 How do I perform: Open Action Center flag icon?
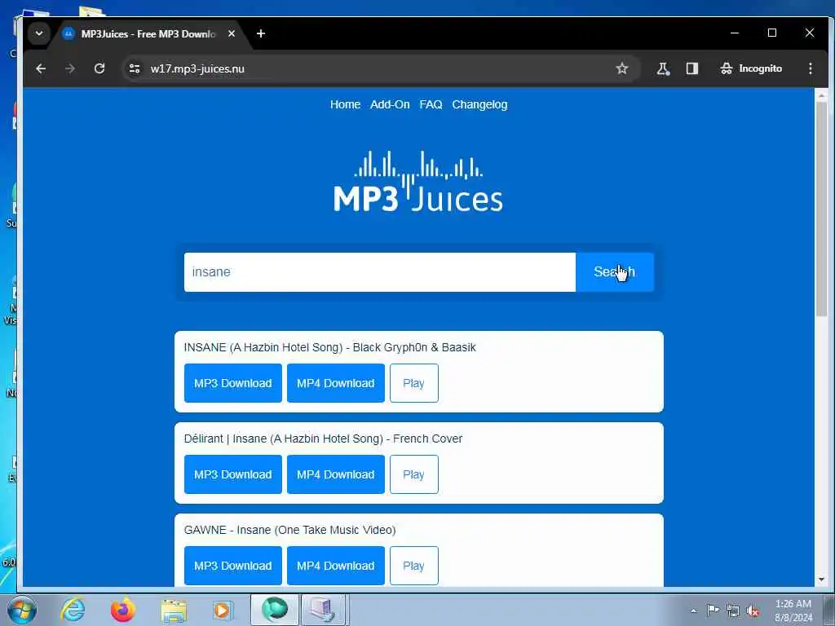tap(713, 611)
